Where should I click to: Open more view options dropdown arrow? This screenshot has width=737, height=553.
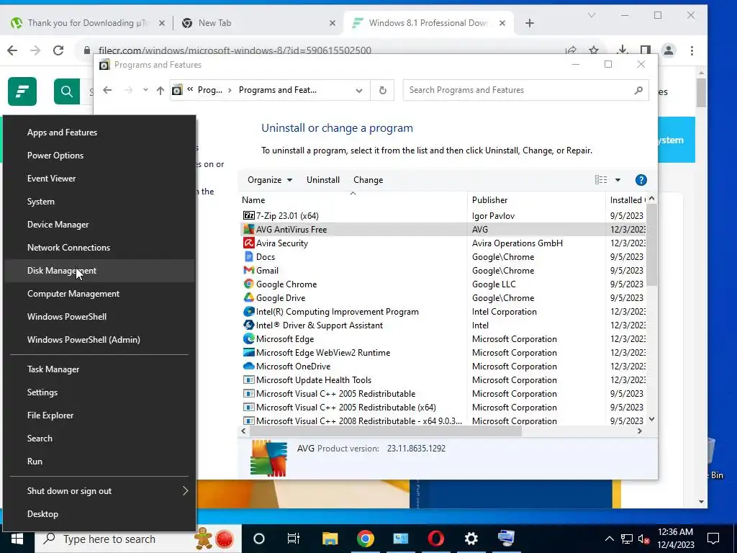click(x=618, y=180)
